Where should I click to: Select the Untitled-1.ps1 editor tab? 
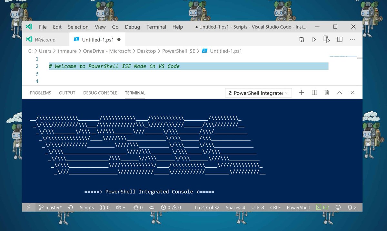pyautogui.click(x=98, y=40)
